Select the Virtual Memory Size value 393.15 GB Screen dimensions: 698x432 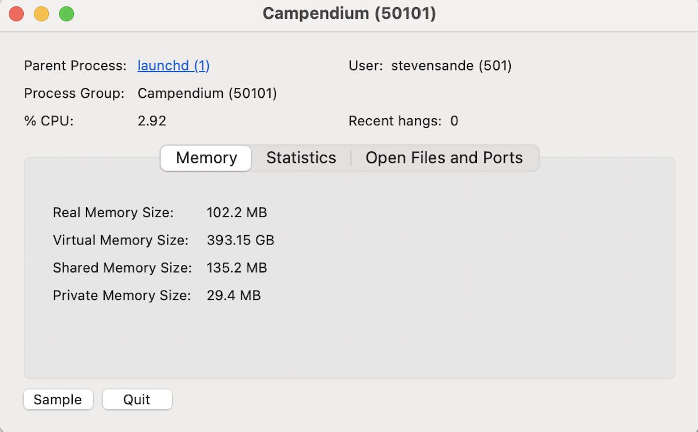(x=240, y=240)
